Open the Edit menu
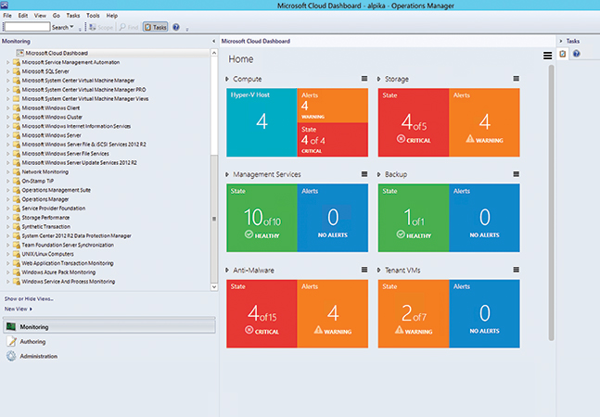The width and height of the screenshot is (600, 417). pyautogui.click(x=23, y=16)
